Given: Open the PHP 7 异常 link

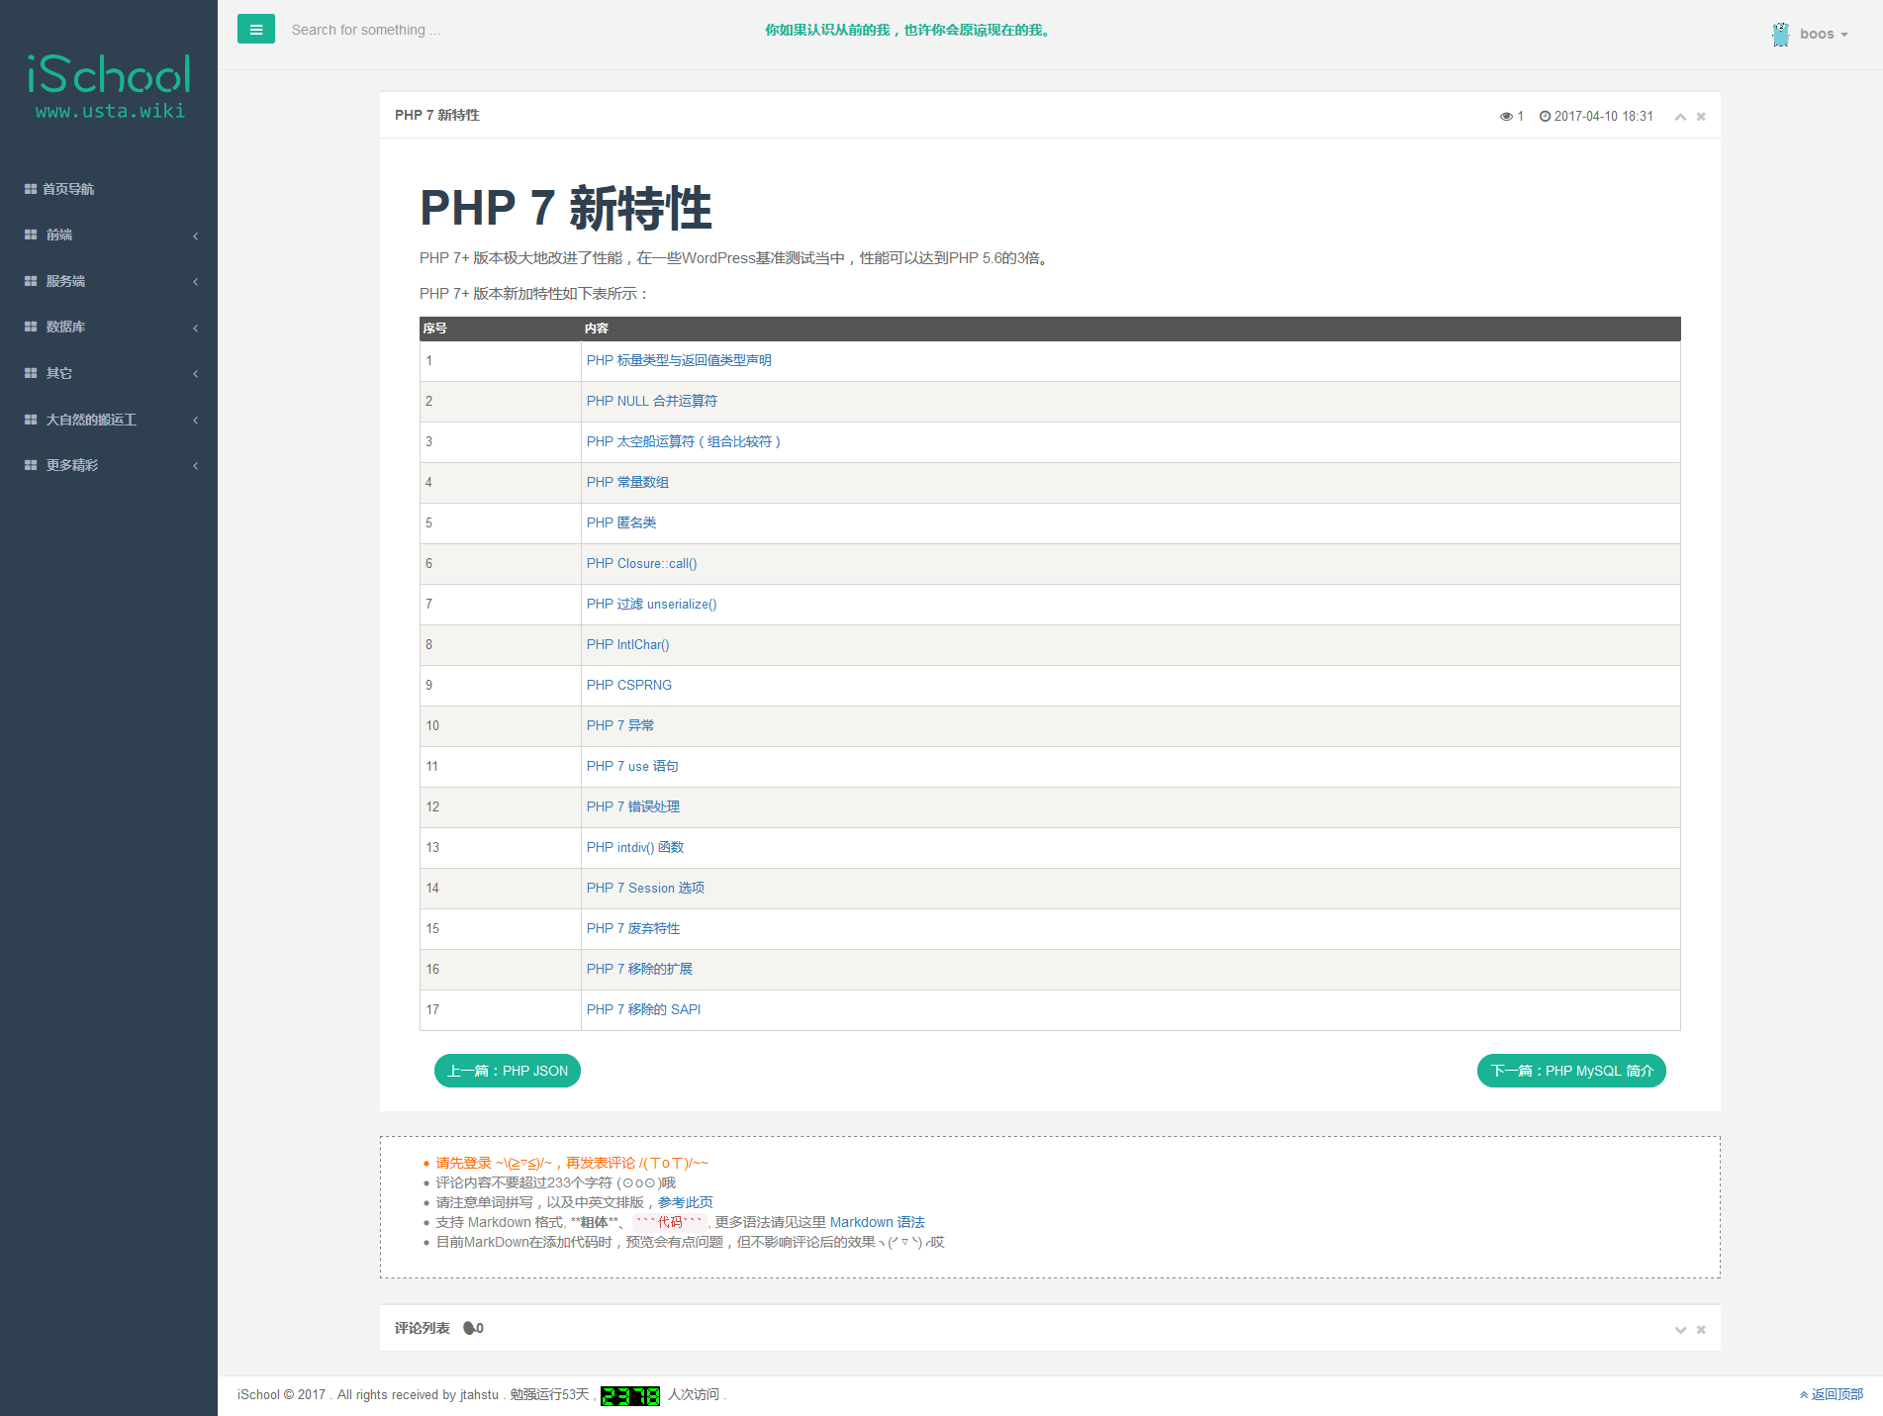Looking at the screenshot, I should click(620, 725).
